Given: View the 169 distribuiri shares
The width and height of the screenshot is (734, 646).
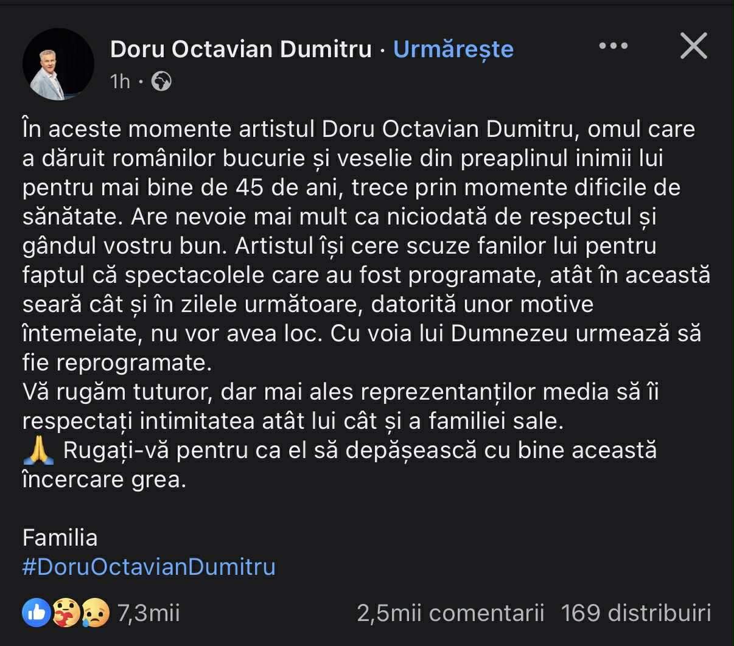Looking at the screenshot, I should pos(636,613).
